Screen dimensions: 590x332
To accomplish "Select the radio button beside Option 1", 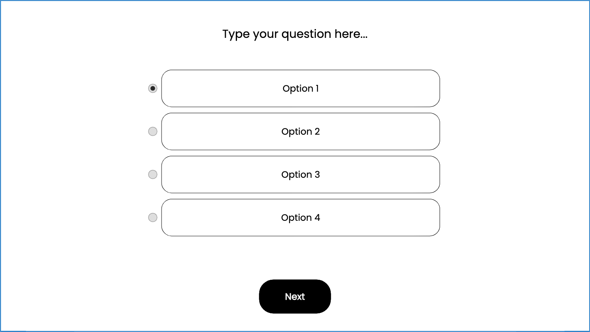I will pyautogui.click(x=153, y=88).
